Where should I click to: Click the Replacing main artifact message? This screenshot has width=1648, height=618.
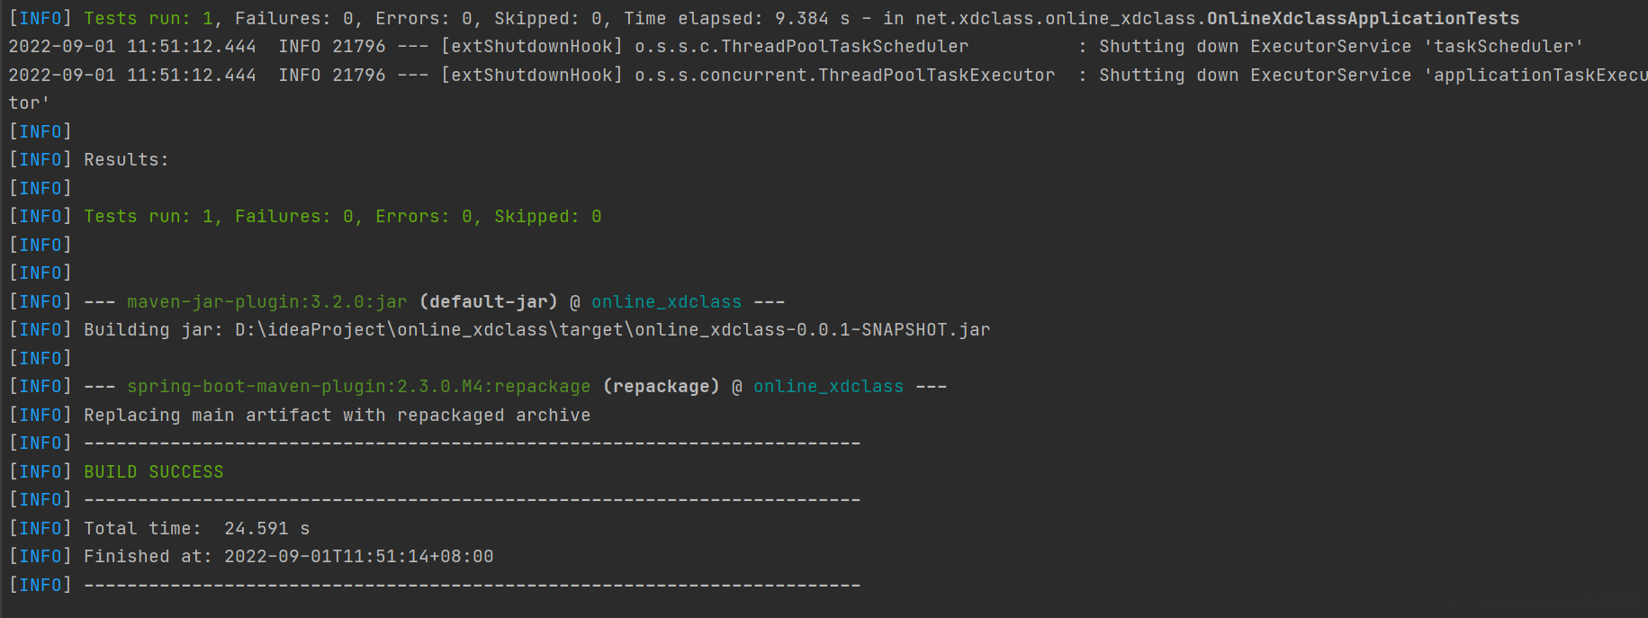click(337, 416)
